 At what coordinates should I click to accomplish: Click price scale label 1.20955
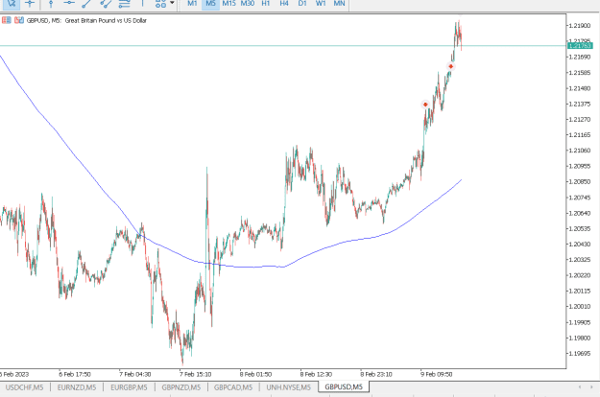[580, 166]
